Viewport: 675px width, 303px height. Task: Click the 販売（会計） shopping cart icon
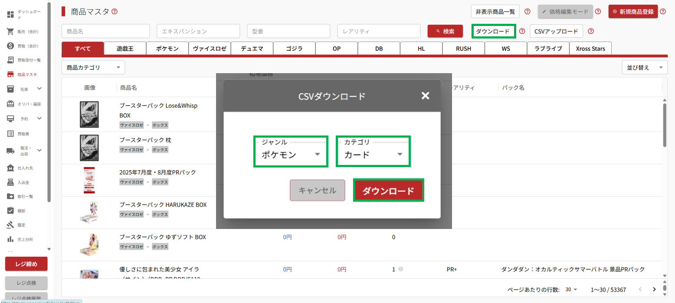click(10, 32)
